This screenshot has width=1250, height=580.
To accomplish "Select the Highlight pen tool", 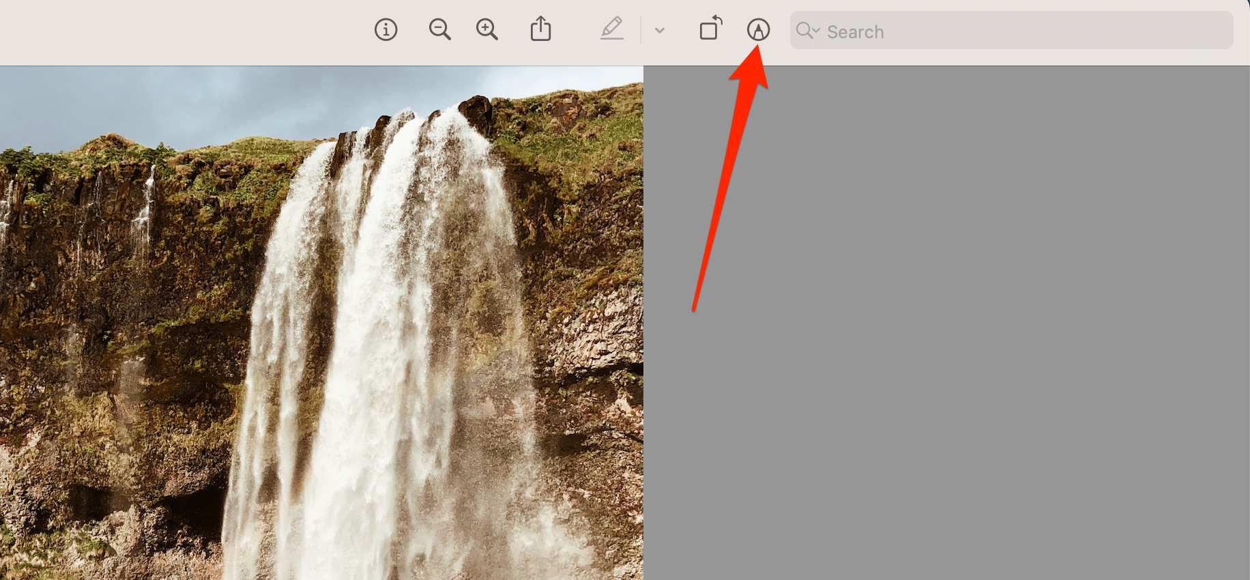I will coord(612,29).
